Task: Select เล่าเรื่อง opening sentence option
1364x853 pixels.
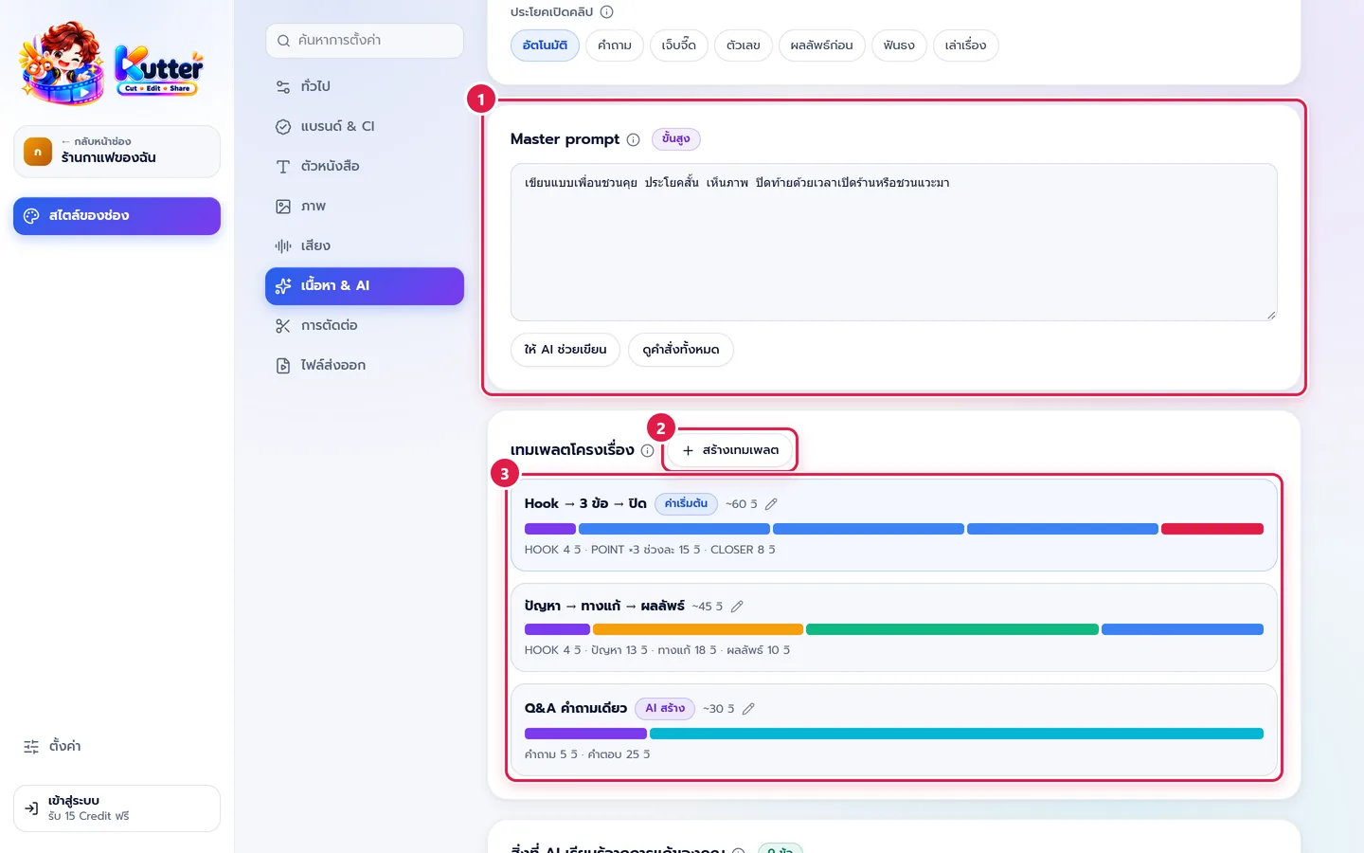Action: click(x=965, y=45)
